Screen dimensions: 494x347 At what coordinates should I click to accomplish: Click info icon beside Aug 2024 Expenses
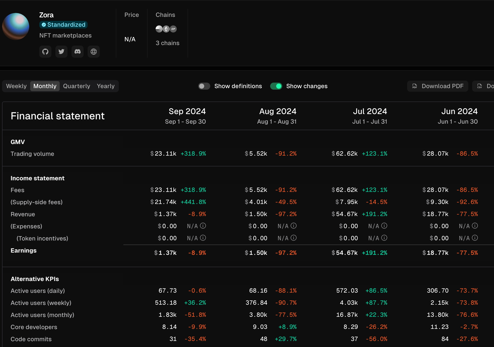294,226
